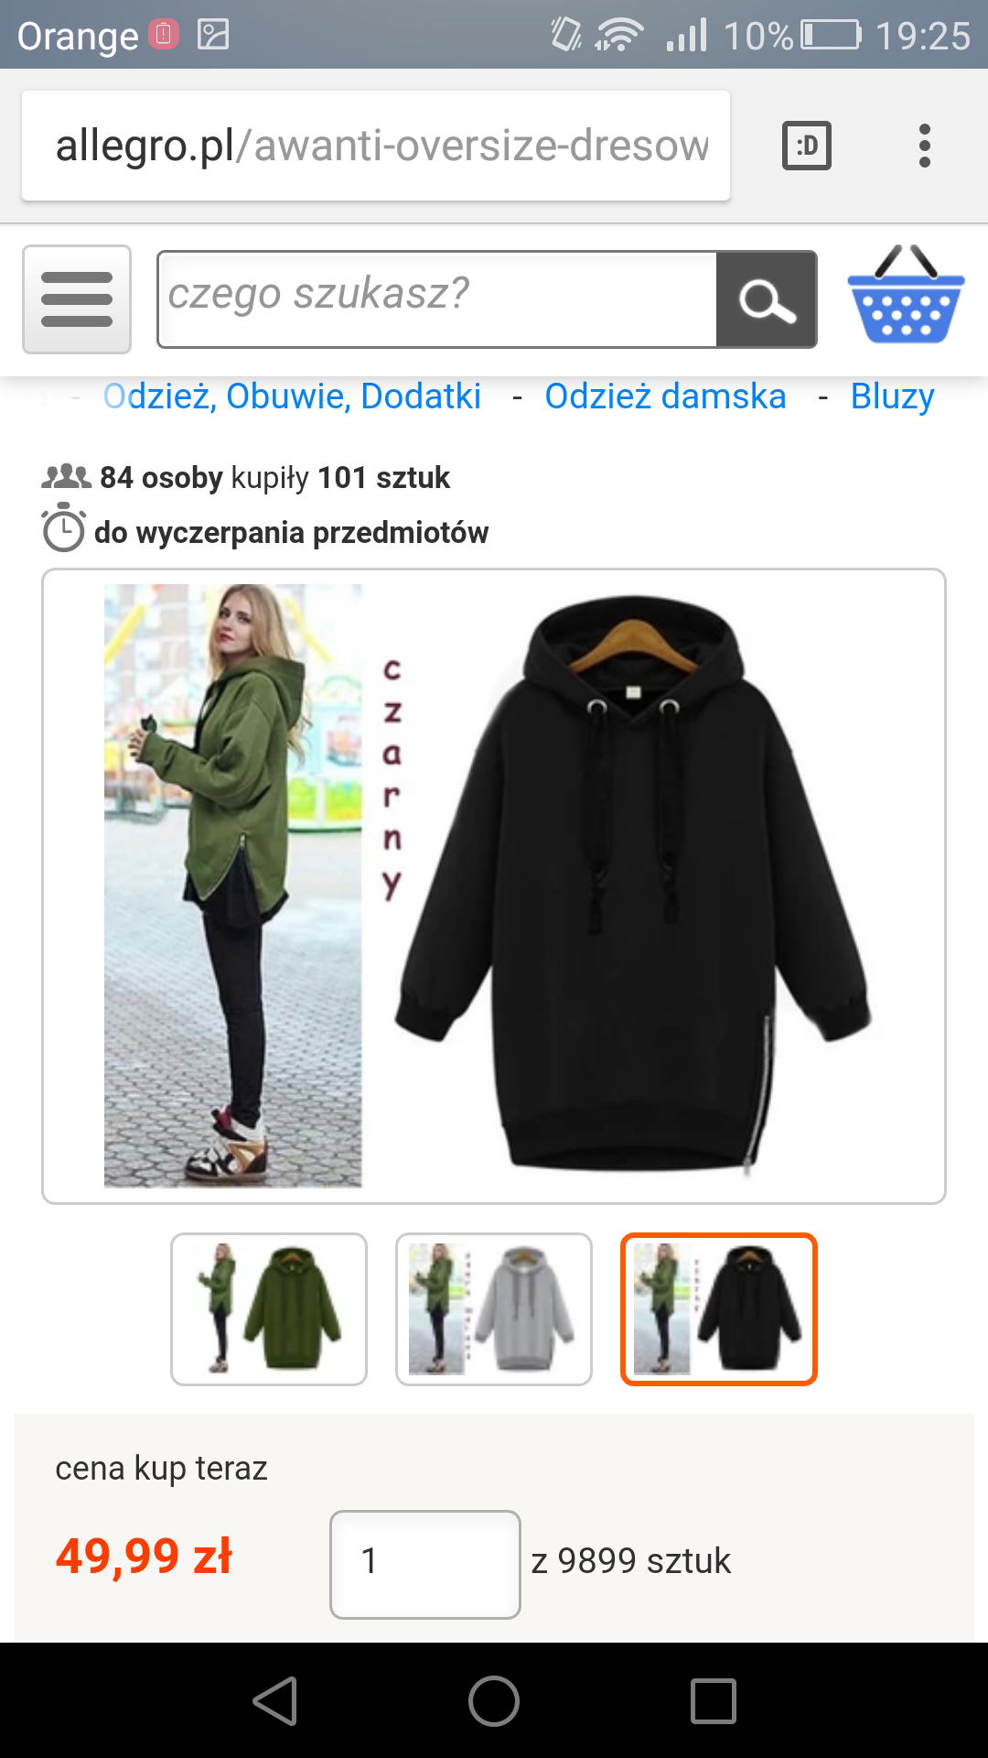The width and height of the screenshot is (988, 1758).
Task: Tap the '84 osoby kupiły' buyers icon
Action: (66, 477)
